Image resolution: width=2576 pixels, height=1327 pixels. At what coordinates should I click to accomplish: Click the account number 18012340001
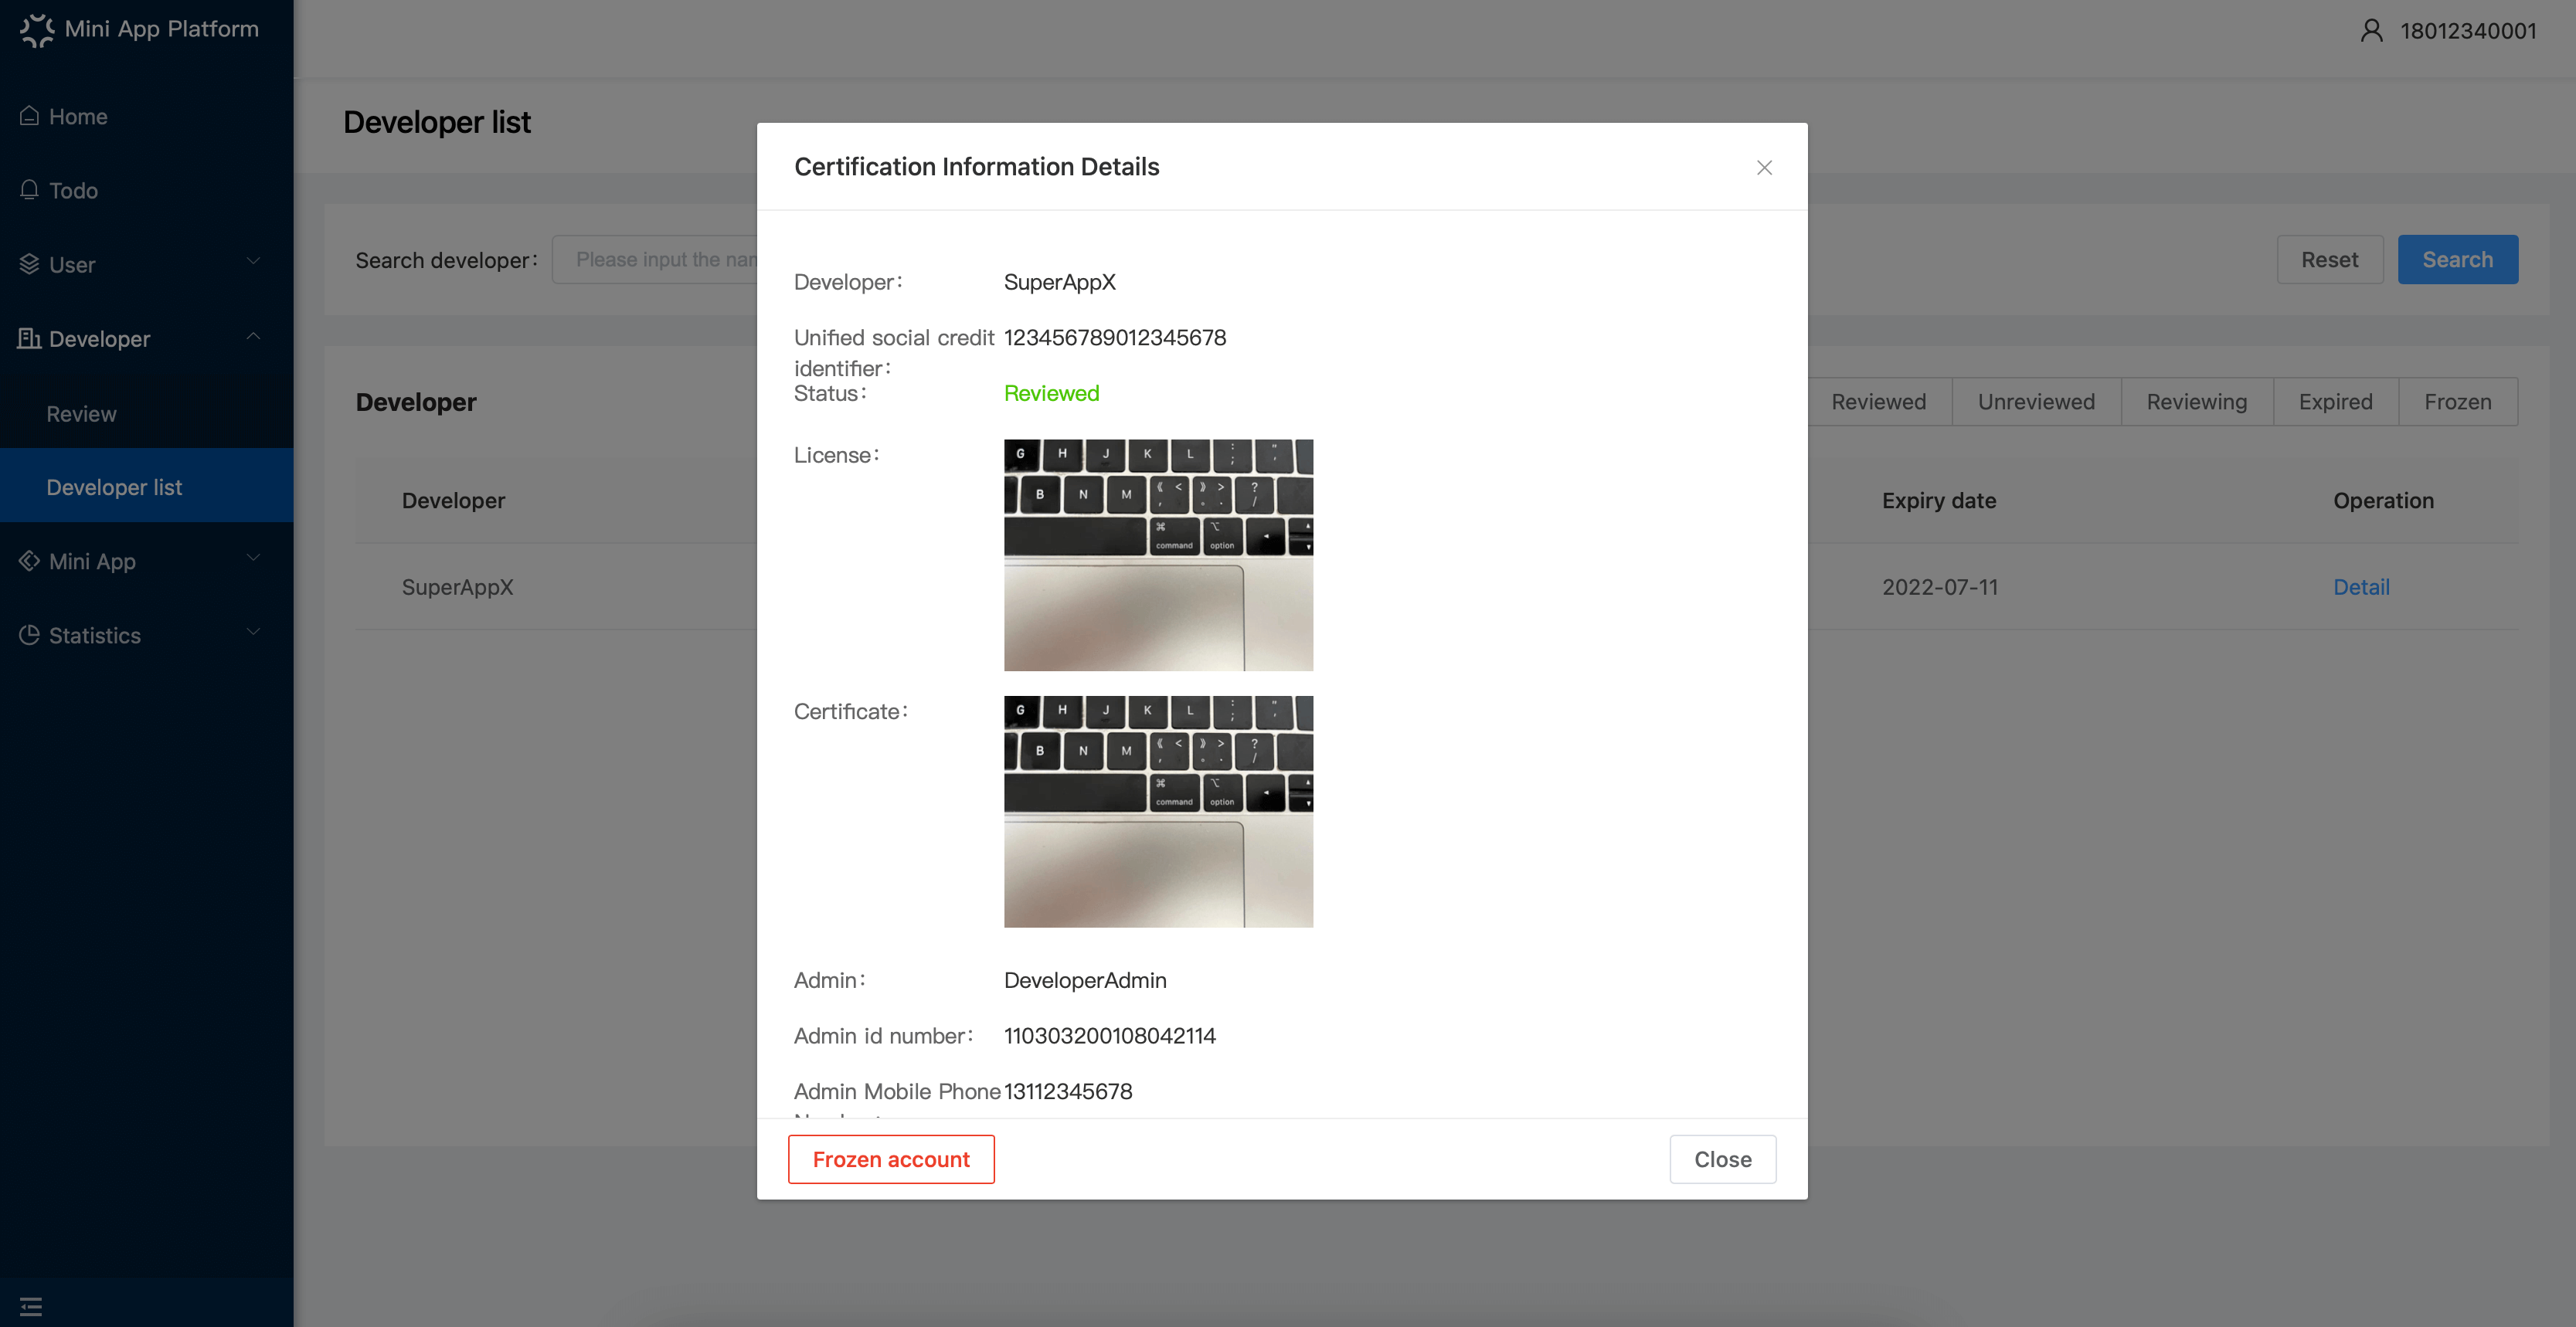point(2468,31)
